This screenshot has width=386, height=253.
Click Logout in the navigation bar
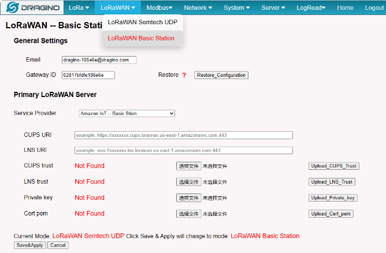tap(374, 8)
